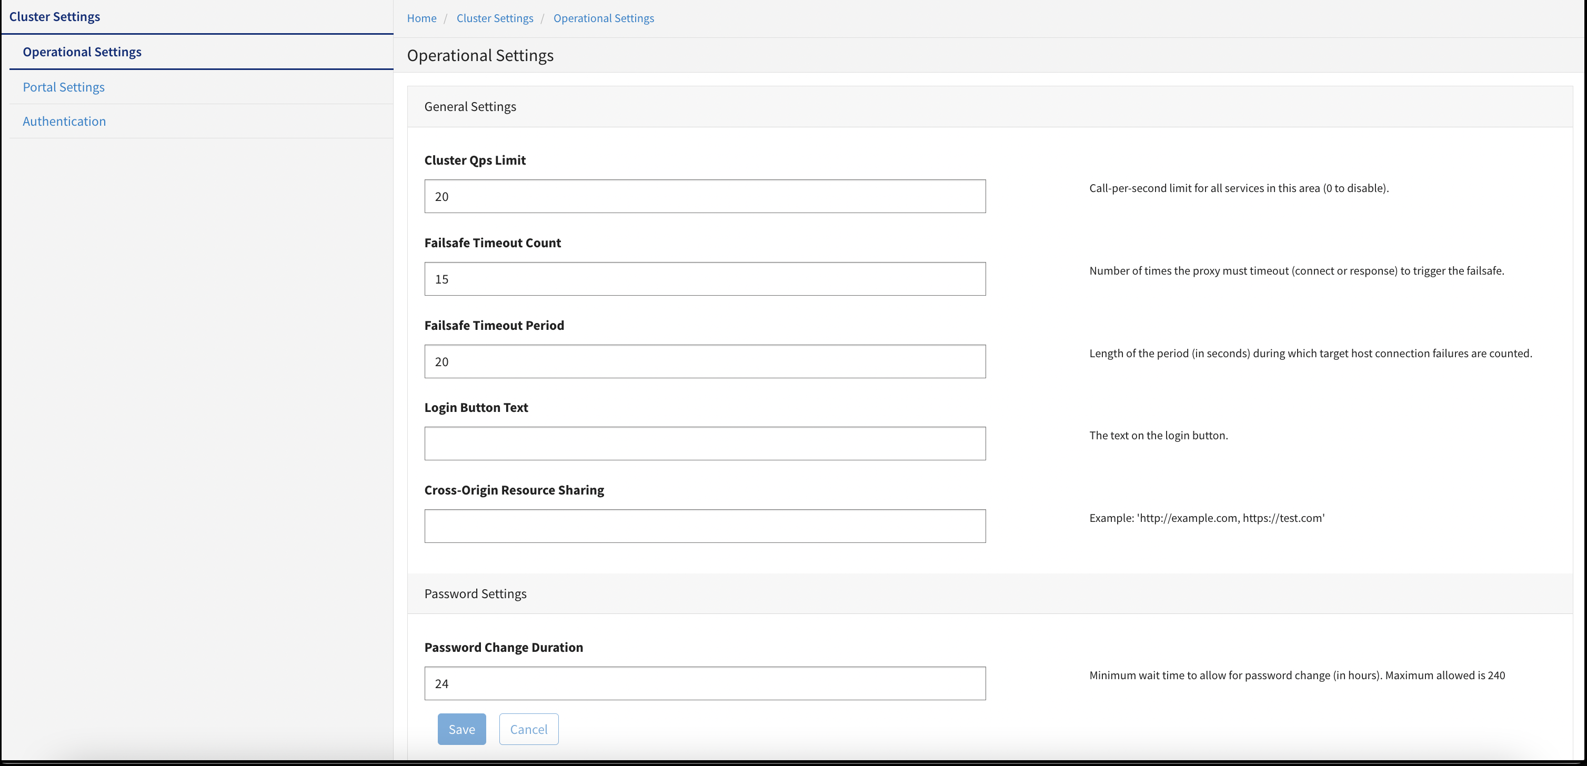
Task: Focus the Cluster Qps Limit input field
Action: (x=705, y=196)
